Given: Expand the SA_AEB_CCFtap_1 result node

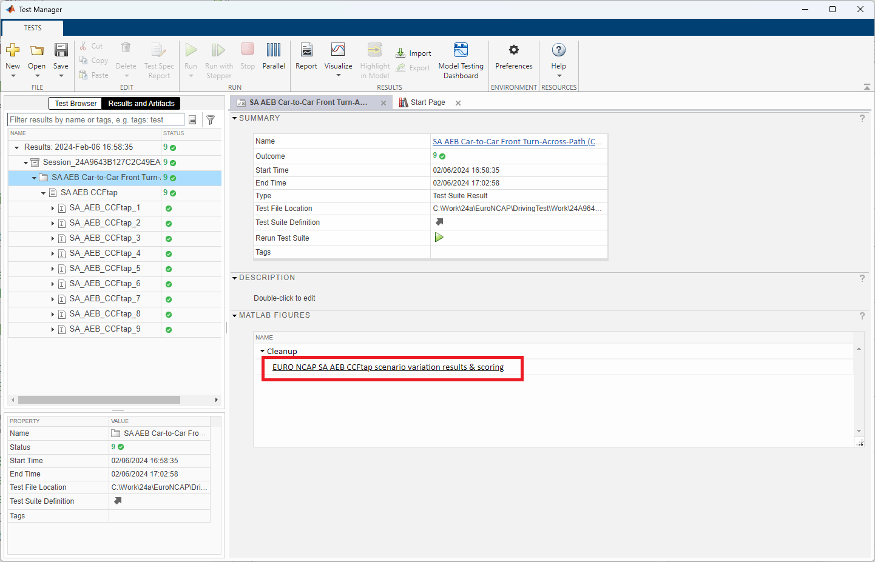Looking at the screenshot, I should (x=53, y=208).
